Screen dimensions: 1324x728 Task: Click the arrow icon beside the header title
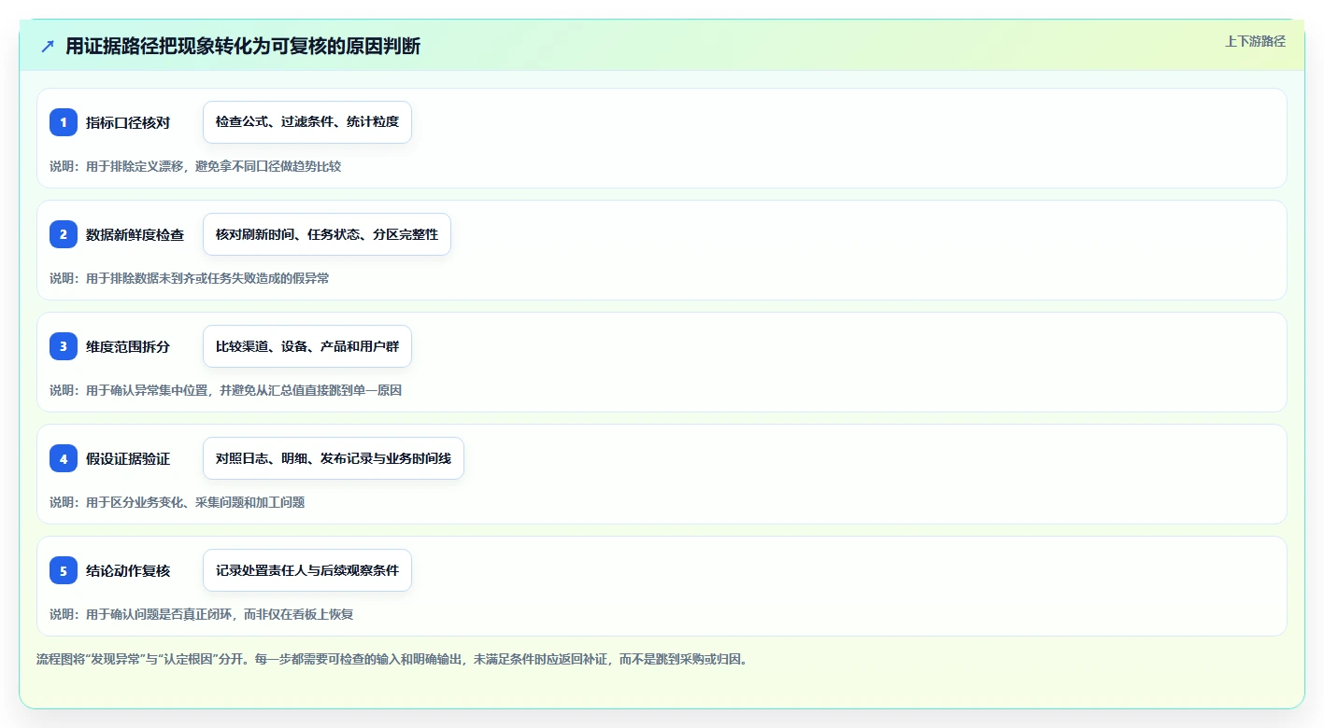(x=48, y=47)
